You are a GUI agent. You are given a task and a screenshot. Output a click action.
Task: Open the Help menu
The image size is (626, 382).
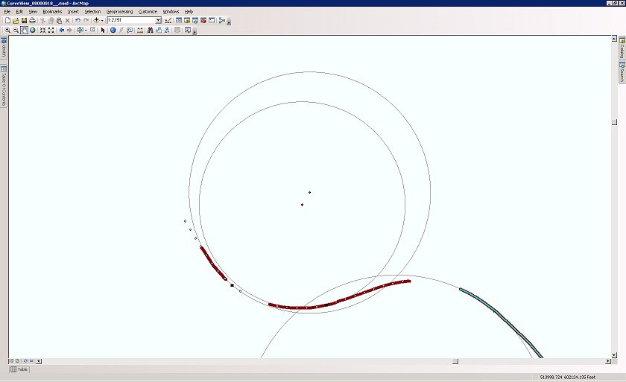click(189, 12)
